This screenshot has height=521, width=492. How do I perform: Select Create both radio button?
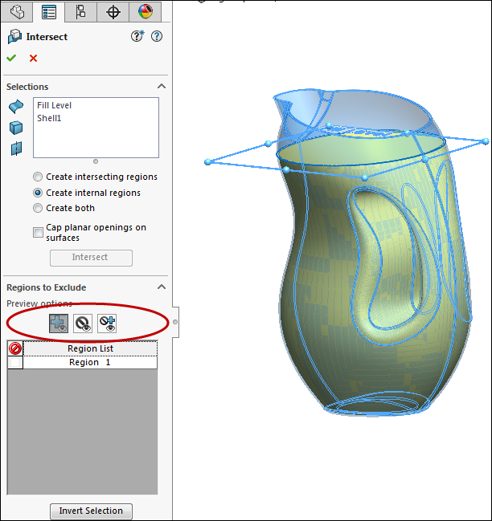pyautogui.click(x=38, y=208)
